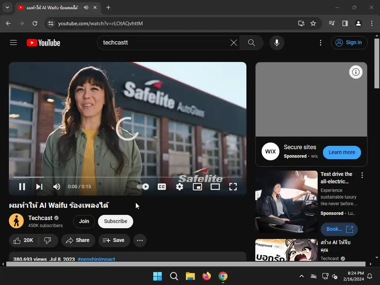380x285 pixels.
Task: Open File Explorer from the taskbar
Action: tap(190, 276)
